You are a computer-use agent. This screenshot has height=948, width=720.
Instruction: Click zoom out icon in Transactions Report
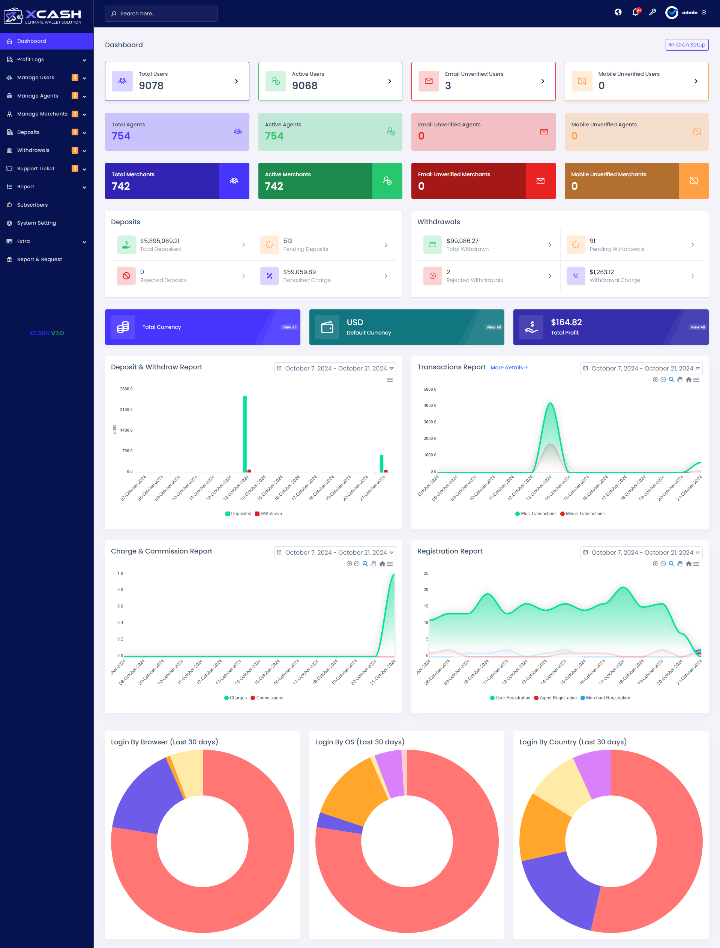663,380
